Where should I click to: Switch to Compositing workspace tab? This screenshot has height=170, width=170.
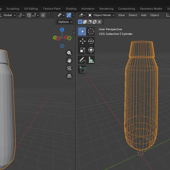(x=127, y=9)
